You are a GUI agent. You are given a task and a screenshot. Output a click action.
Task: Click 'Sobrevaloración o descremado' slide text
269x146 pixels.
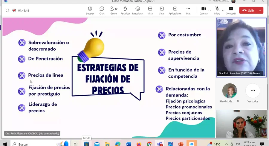tap(48, 46)
